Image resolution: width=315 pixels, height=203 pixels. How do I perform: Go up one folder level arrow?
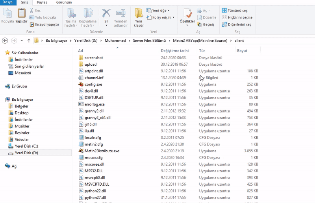tap(29, 41)
